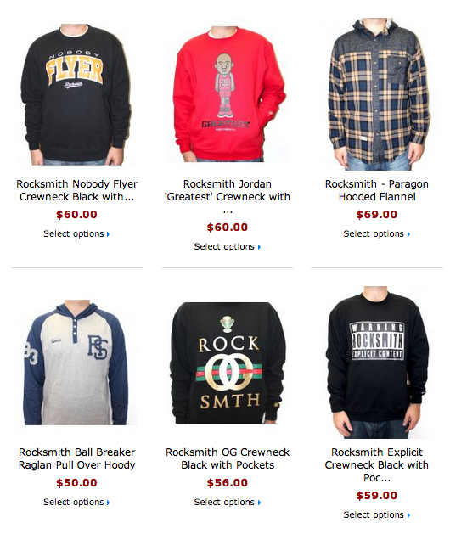Click blue arrow beside OG Crewneck Select options
The height and width of the screenshot is (534, 450).
tap(259, 503)
